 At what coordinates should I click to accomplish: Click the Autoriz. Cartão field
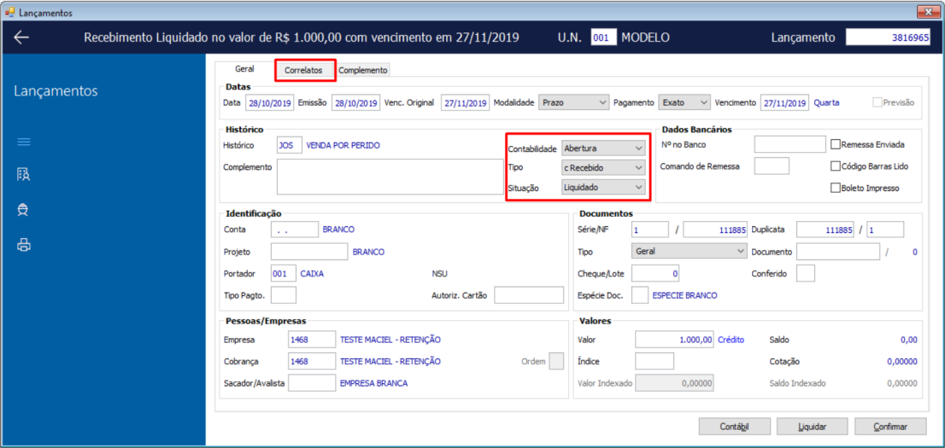click(529, 295)
